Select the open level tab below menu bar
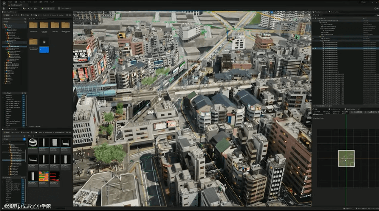The width and height of the screenshot is (379, 211). tap(19, 5)
